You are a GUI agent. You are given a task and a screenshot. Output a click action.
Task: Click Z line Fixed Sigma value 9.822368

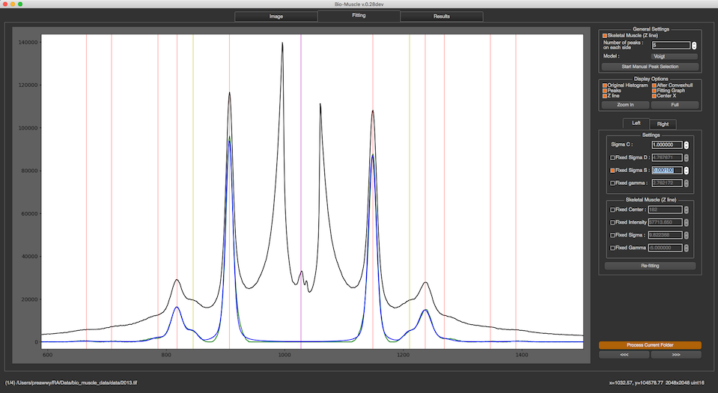pos(666,235)
